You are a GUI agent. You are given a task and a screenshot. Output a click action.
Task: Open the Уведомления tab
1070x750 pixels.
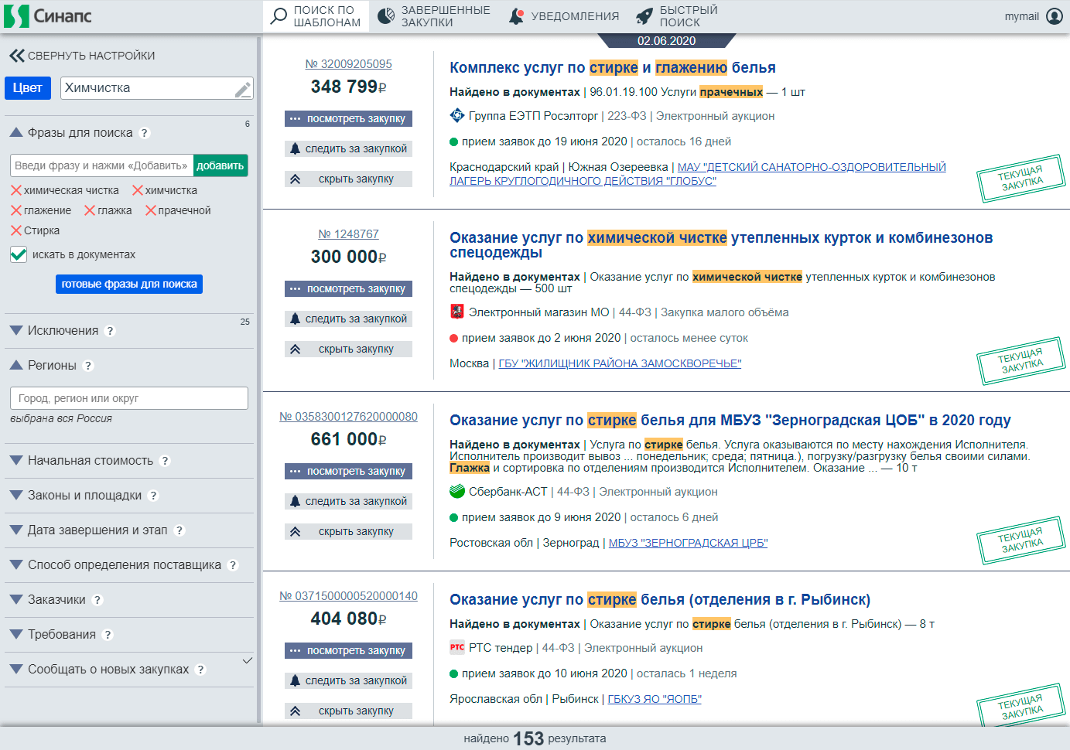pyautogui.click(x=564, y=16)
